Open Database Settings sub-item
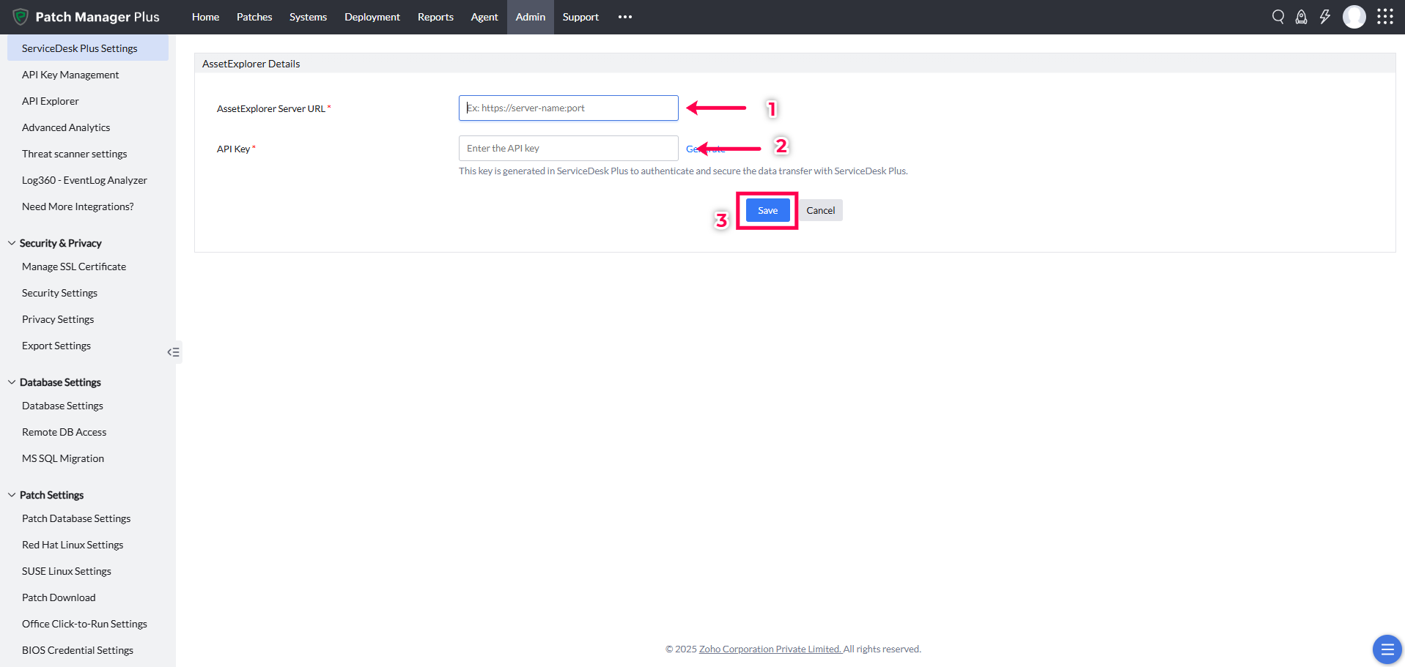This screenshot has height=667, width=1405. pyautogui.click(x=62, y=406)
